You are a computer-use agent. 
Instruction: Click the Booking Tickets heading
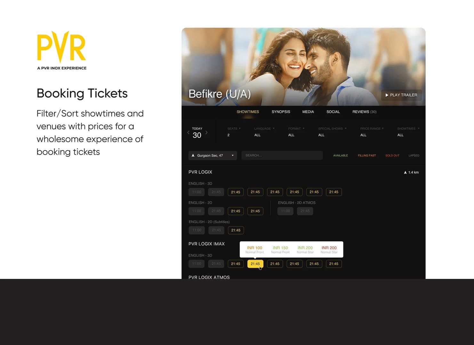pyautogui.click(x=82, y=93)
